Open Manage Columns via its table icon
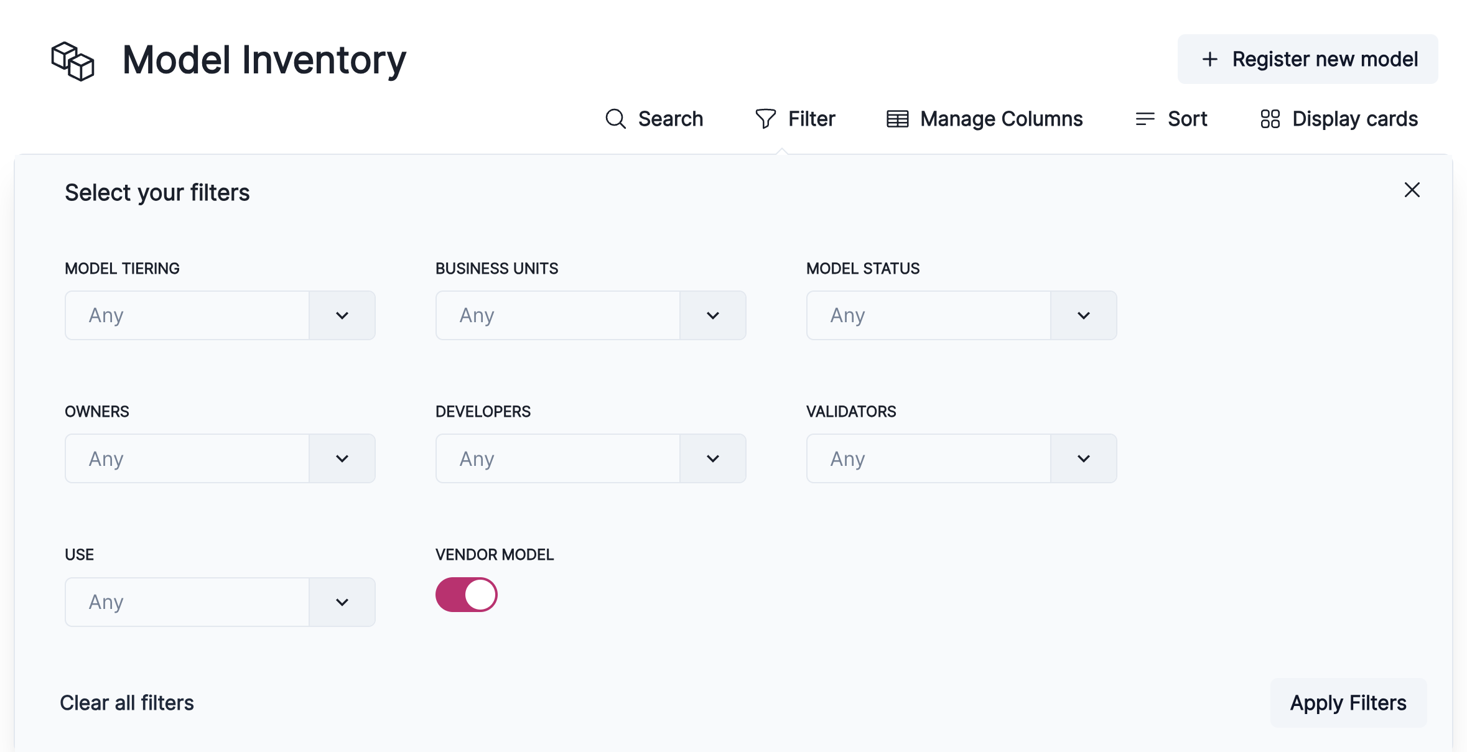Viewport: 1467px width, 752px height. pyautogui.click(x=896, y=118)
